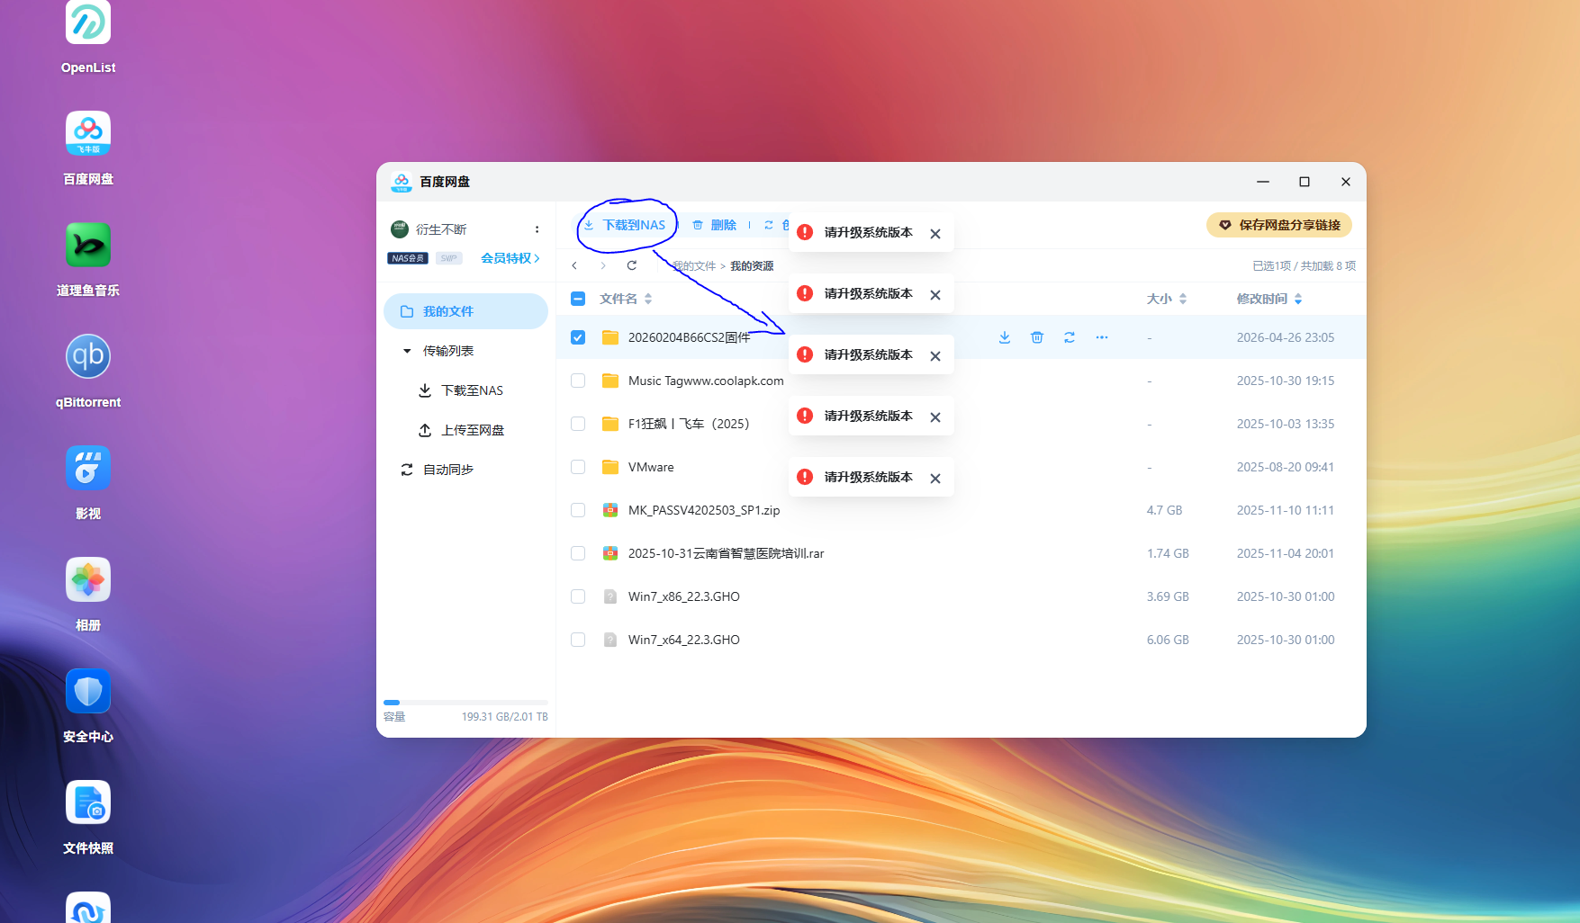This screenshot has width=1580, height=923.
Task: Click the 下载到NAS toolbar button
Action: click(x=625, y=225)
